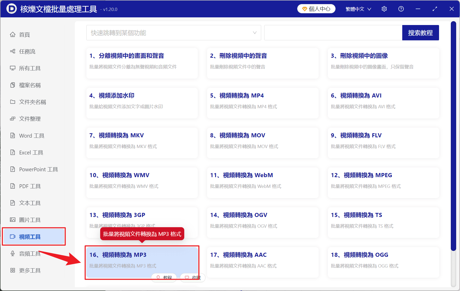
Task: Open card 18 視頻轉換為 OGG
Action: pyautogui.click(x=383, y=262)
